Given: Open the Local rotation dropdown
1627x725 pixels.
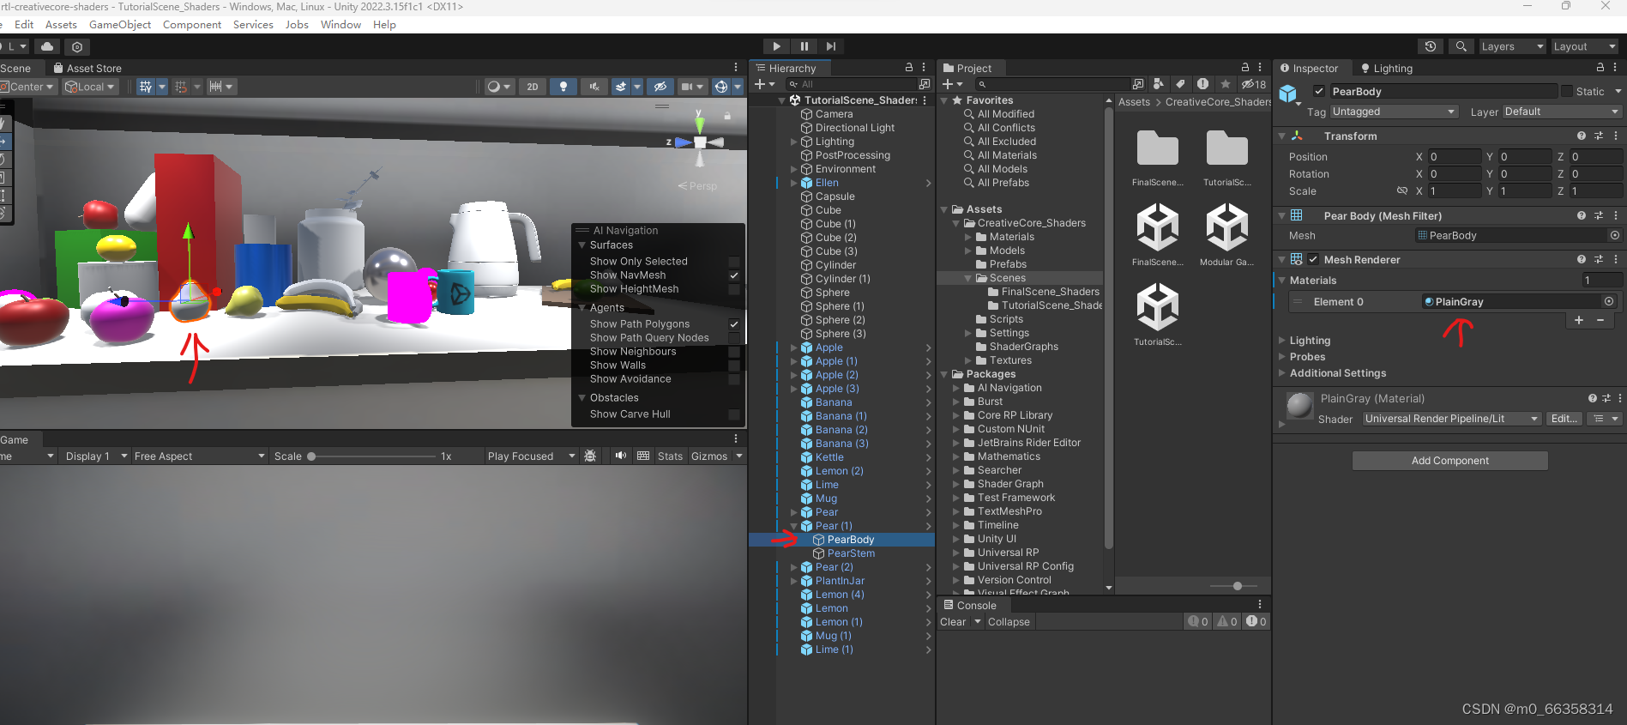Looking at the screenshot, I should pos(90,87).
